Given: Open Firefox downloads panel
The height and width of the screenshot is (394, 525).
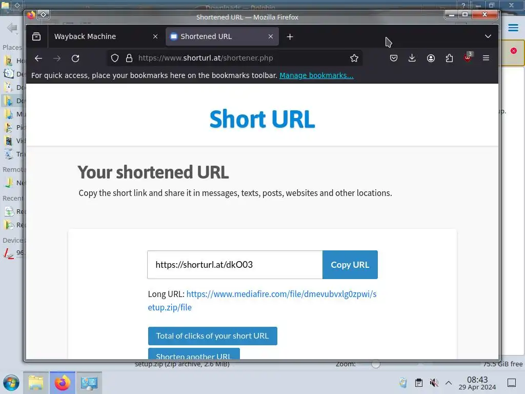Looking at the screenshot, I should [x=412, y=58].
